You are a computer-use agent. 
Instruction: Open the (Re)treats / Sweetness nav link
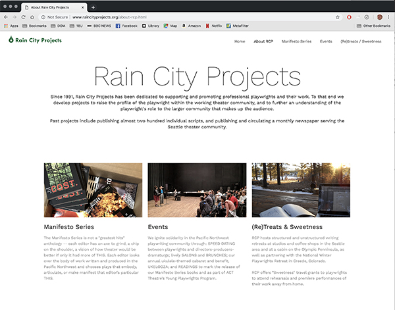click(361, 41)
